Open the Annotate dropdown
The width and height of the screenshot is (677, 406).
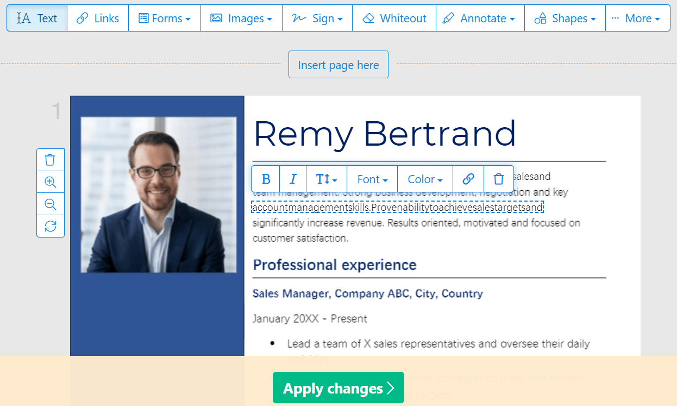[480, 18]
